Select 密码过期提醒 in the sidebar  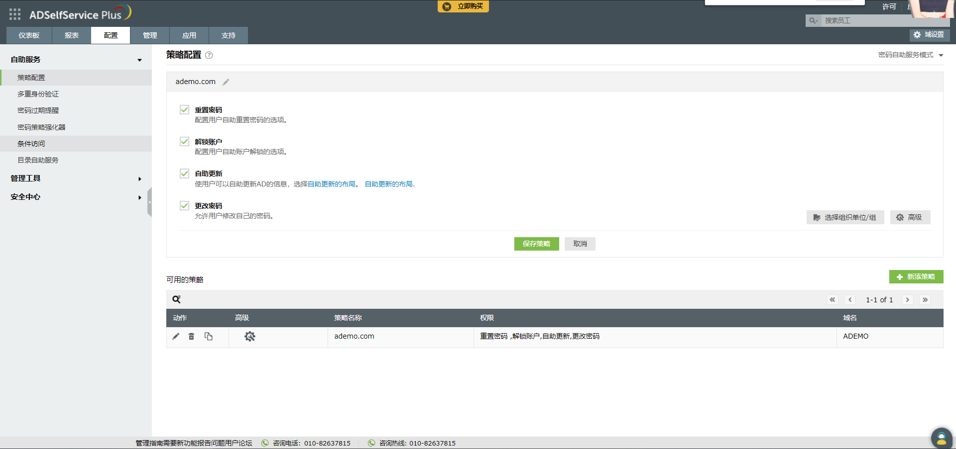point(76,110)
